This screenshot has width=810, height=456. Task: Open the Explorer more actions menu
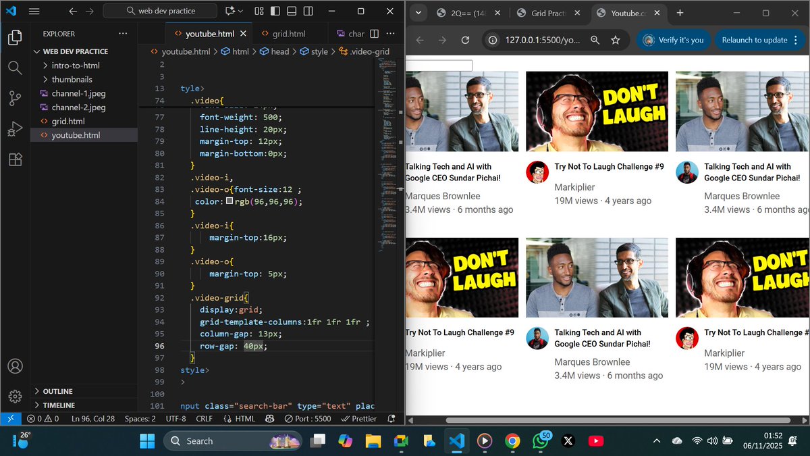click(123, 34)
